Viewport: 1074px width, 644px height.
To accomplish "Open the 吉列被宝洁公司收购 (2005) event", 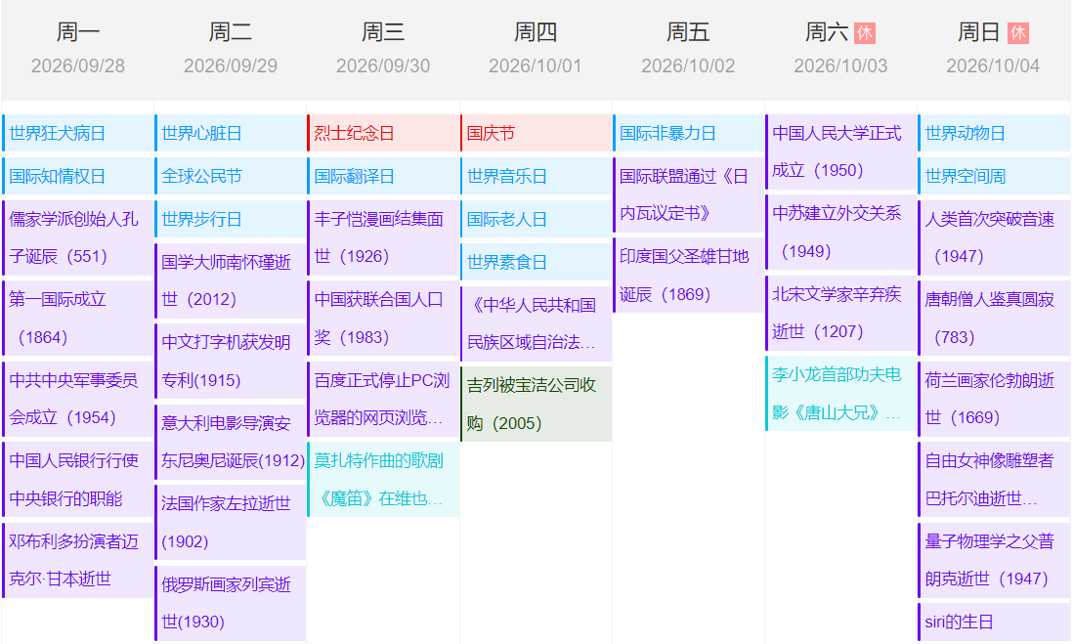I will 536,404.
